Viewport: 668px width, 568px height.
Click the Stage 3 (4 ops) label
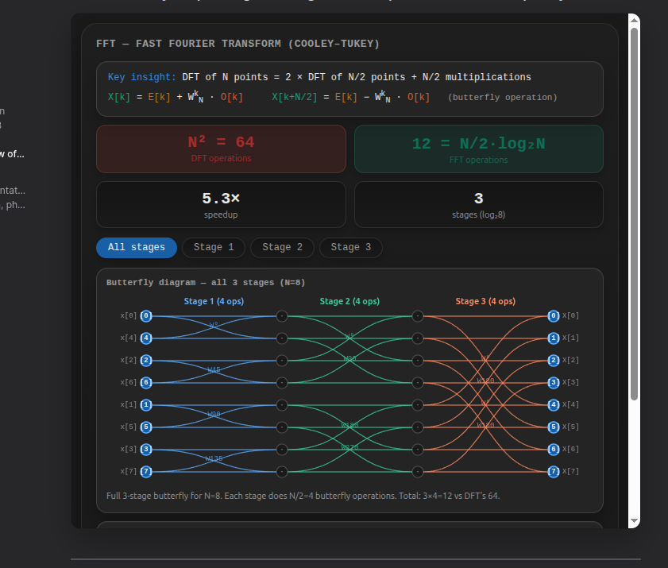click(485, 301)
